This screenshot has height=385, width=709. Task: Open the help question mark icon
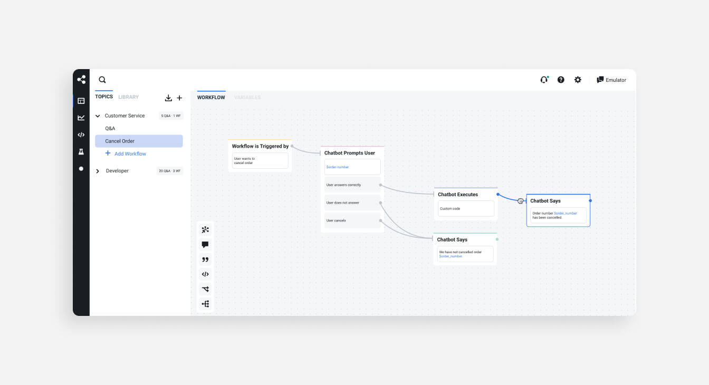coord(561,80)
